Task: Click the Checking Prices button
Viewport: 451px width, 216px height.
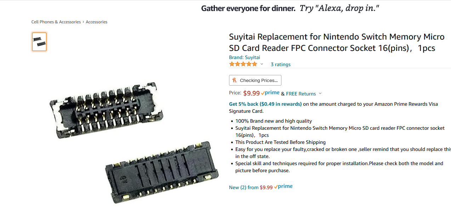Action: coord(255,80)
